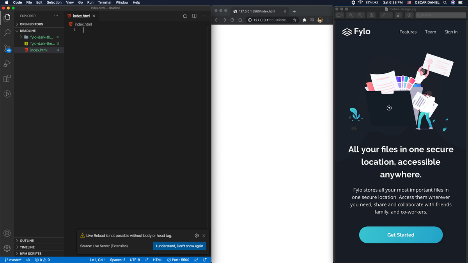Expand the OUTLINE section

(39, 241)
